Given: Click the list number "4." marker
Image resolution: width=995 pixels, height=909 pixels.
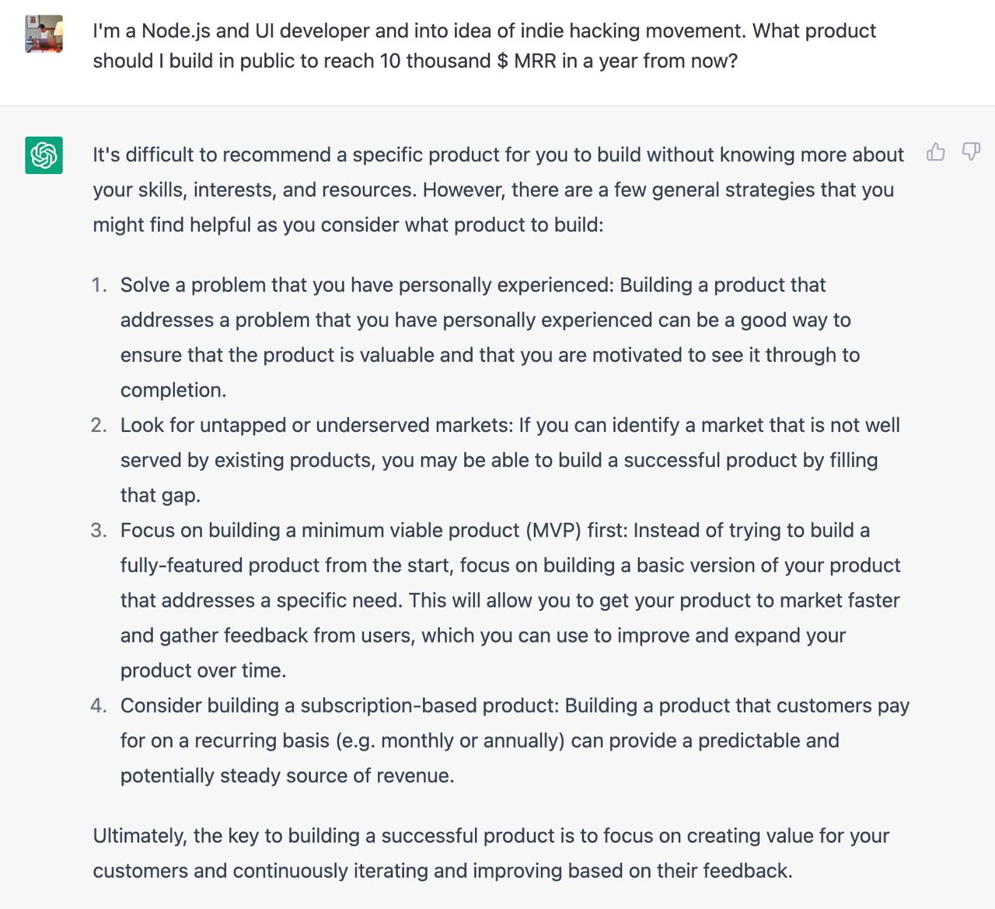Looking at the screenshot, I should tap(99, 705).
